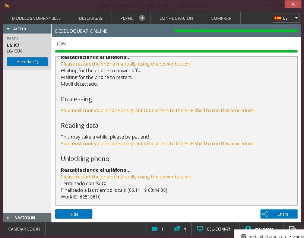Click the Desbloquear Online panel title
Image resolution: width=304 pixels, height=238 pixels.
coord(81,31)
